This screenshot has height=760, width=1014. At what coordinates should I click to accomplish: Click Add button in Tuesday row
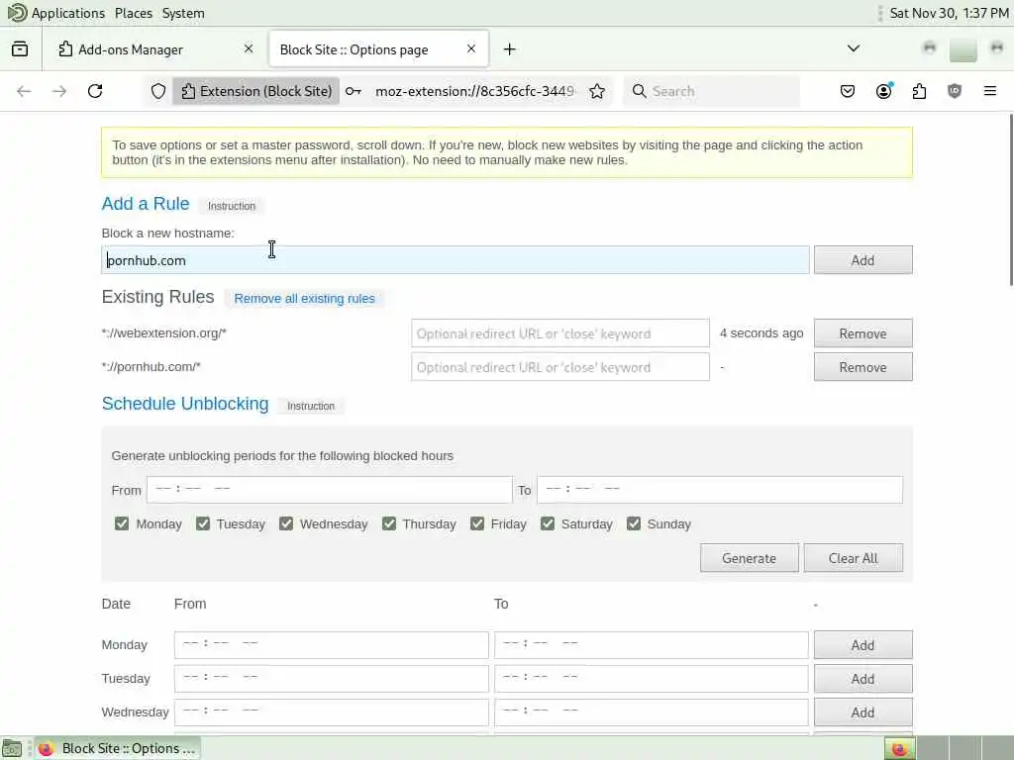click(862, 679)
